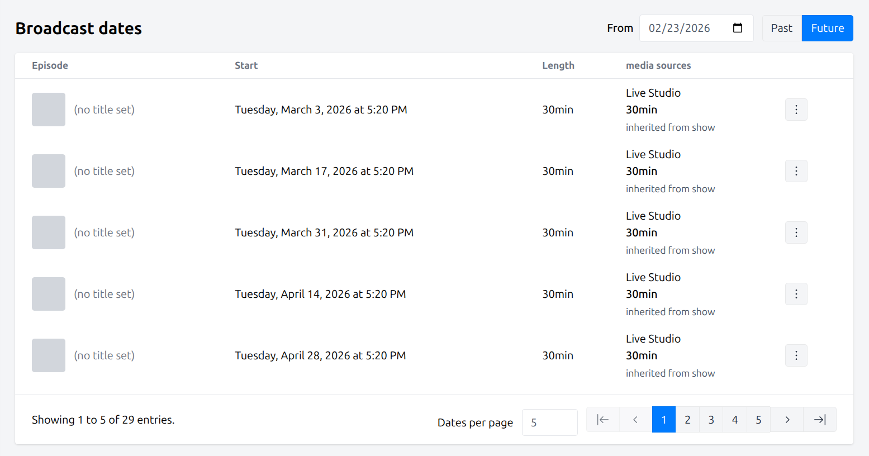Click the Broadcast dates heading
This screenshot has width=869, height=456.
point(79,28)
